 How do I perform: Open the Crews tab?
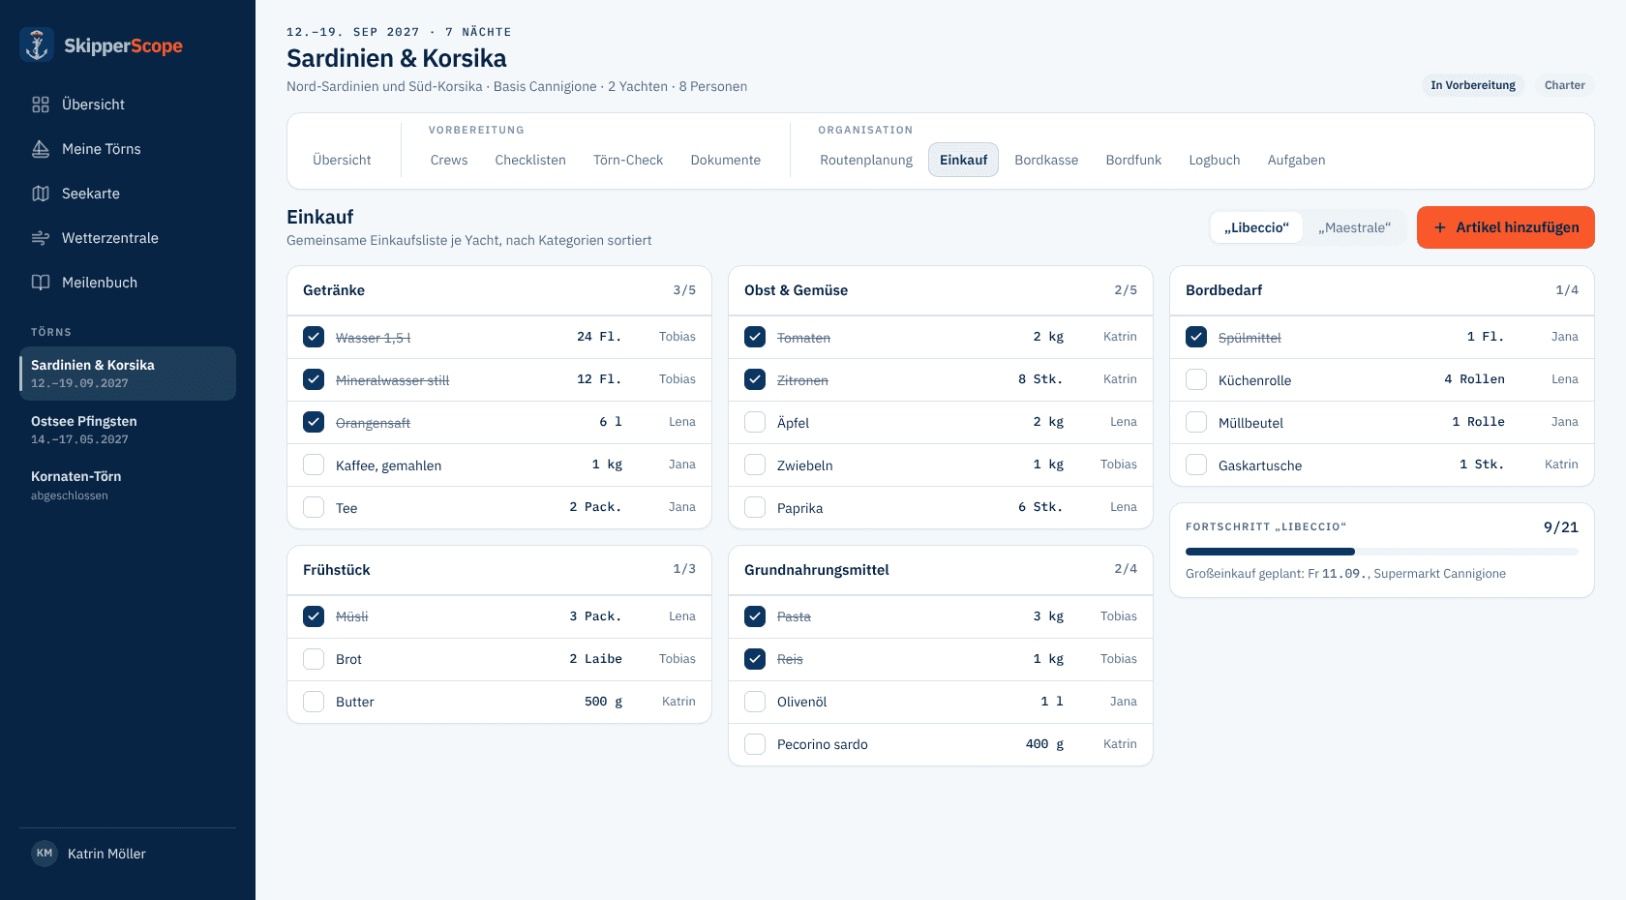[449, 160]
